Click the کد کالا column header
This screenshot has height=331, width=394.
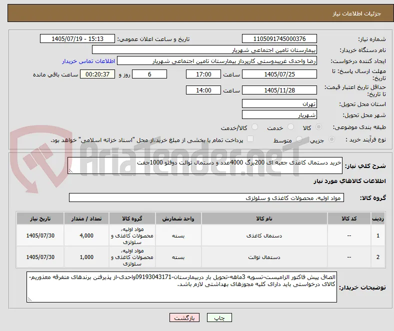(x=349, y=218)
